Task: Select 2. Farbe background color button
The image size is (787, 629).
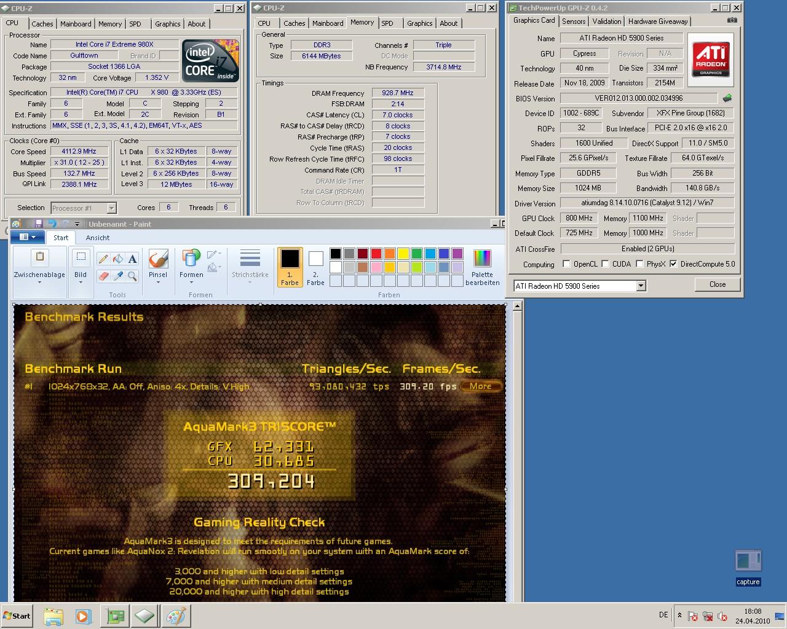Action: tap(315, 267)
